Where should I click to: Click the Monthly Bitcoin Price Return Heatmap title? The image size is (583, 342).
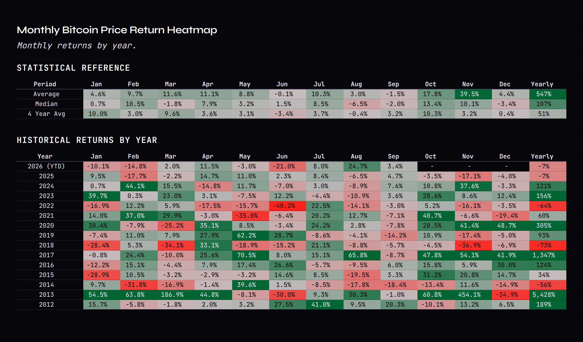(x=117, y=30)
